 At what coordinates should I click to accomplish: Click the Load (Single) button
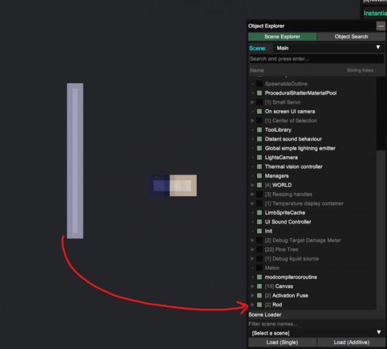pos(282,343)
